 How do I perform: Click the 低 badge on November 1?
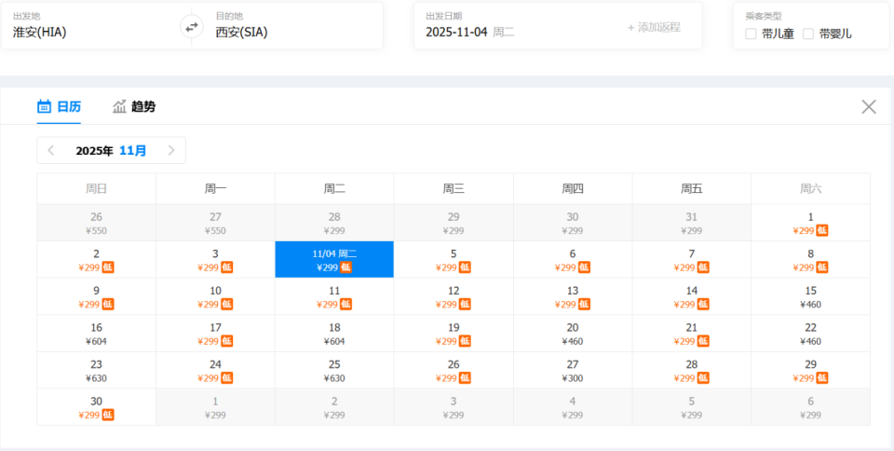tap(822, 231)
